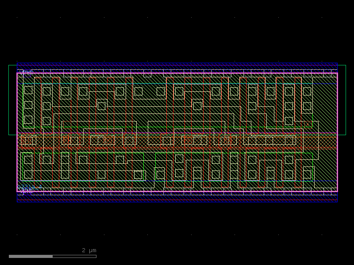Select the magenta bottom ground rail

pyautogui.click(x=177, y=190)
